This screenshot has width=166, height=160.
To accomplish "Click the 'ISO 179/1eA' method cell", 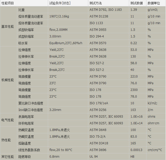I will tap(109, 103).
